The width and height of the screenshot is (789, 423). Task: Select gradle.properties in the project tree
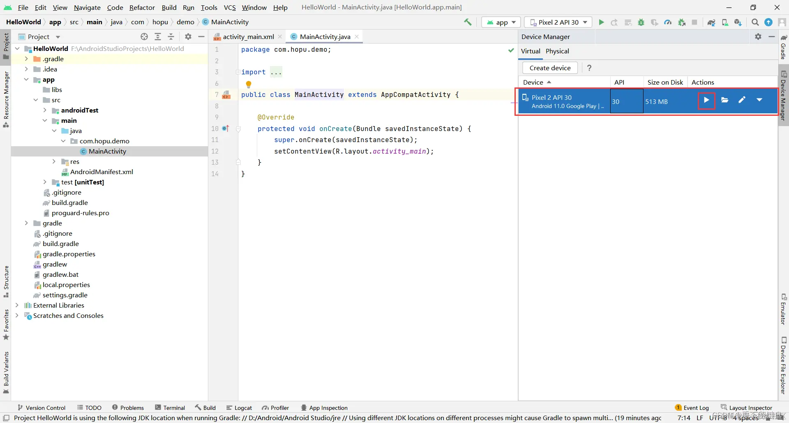[x=69, y=254]
